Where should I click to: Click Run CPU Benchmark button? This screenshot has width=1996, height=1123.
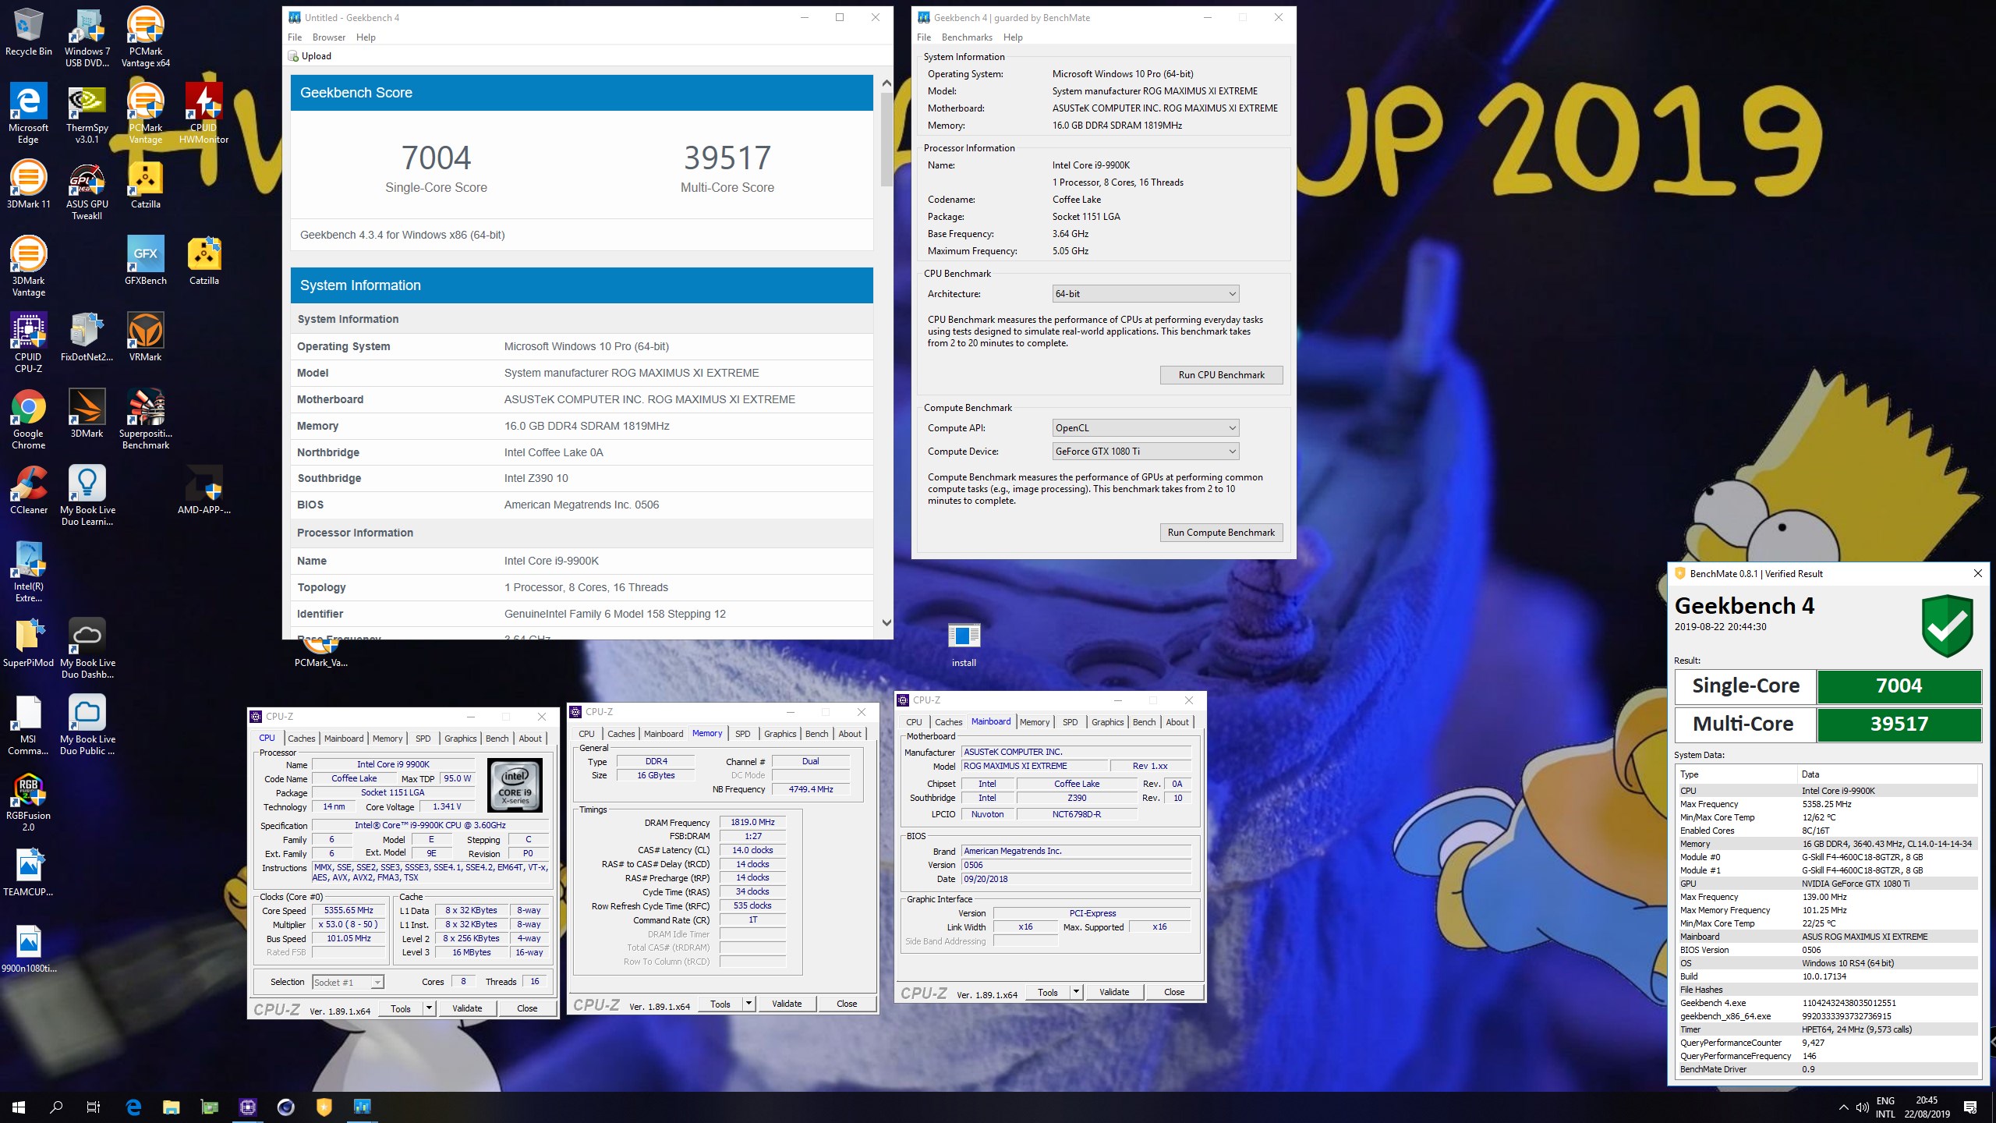(1222, 375)
